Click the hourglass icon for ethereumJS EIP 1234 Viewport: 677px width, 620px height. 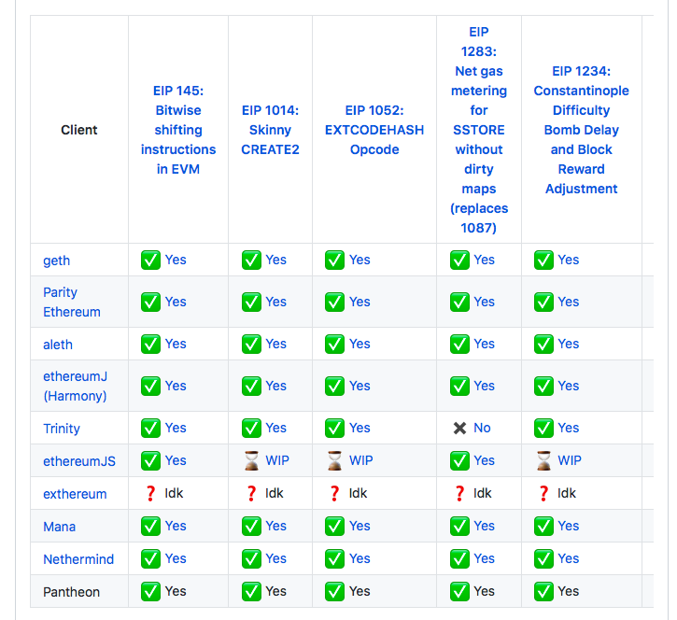click(x=543, y=460)
